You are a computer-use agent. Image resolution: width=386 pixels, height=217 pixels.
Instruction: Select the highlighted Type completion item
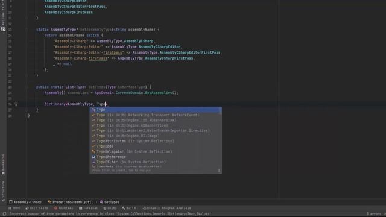[155, 110]
